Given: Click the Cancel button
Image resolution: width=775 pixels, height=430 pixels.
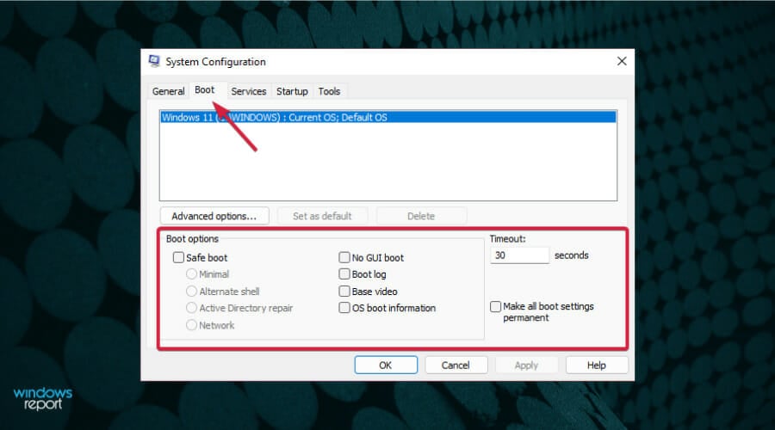Looking at the screenshot, I should pos(456,365).
